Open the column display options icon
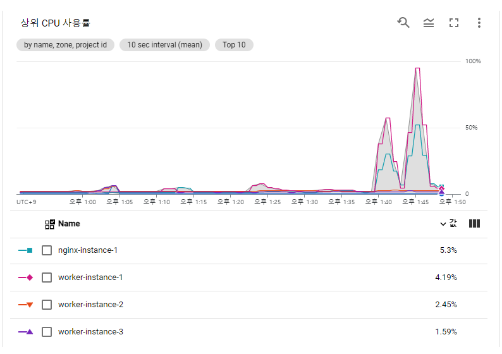Image resolution: width=502 pixels, height=354 pixels. (474, 223)
